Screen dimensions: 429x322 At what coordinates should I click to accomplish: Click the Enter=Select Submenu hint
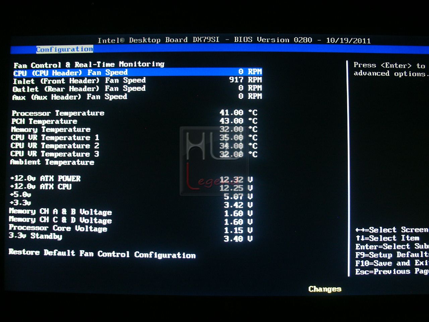[392, 246]
